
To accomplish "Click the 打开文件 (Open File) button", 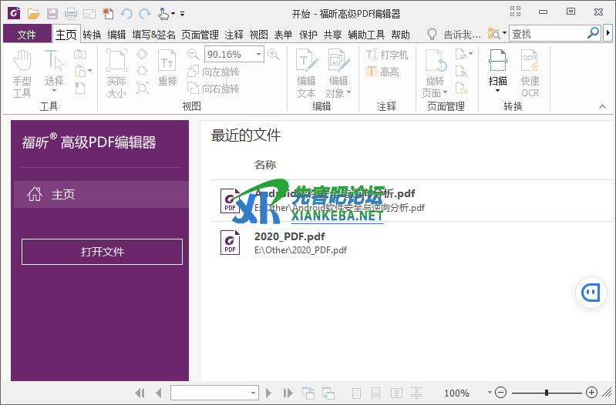I will point(102,252).
